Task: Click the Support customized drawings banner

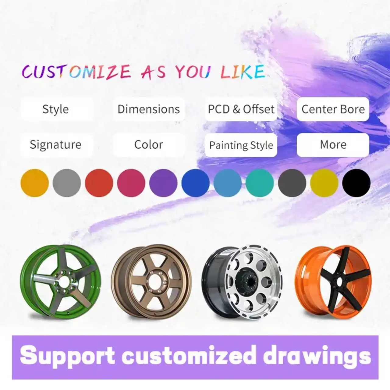Action: [195, 357]
